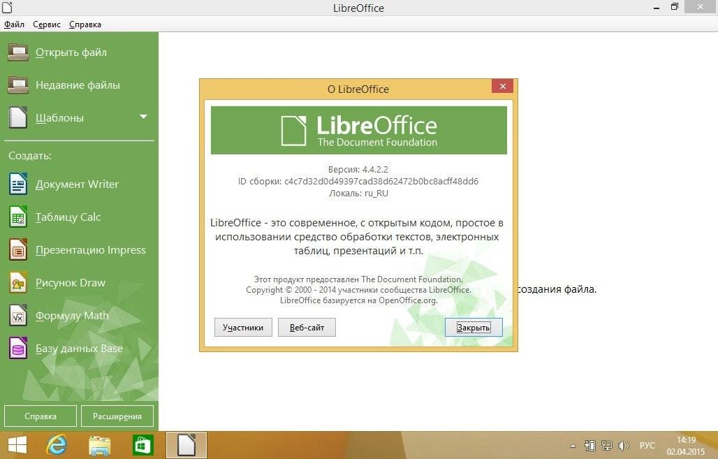Select Презентацию Impress text
The width and height of the screenshot is (718, 459).
91,250
